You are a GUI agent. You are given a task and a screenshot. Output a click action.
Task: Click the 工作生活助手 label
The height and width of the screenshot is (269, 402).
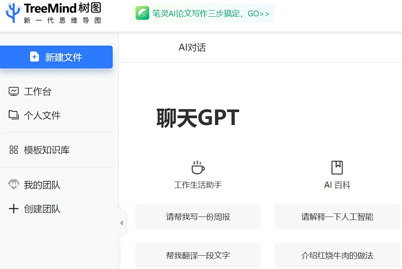click(x=198, y=185)
